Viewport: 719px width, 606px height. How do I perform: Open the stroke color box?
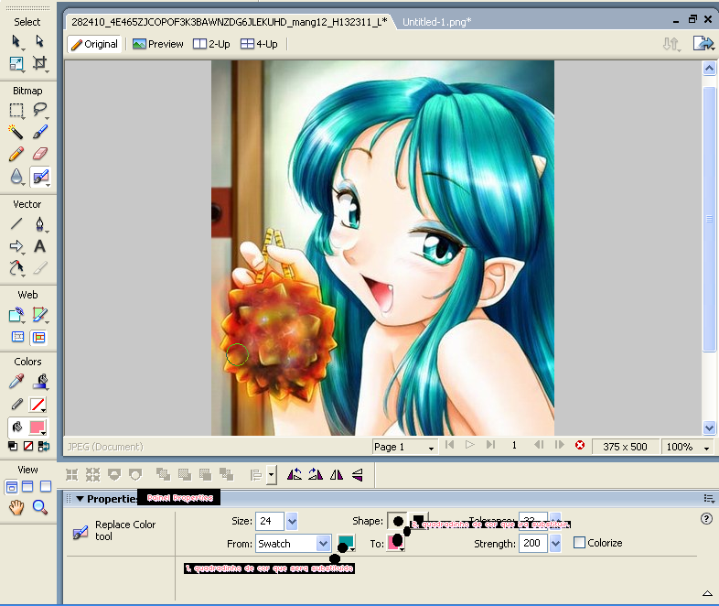click(x=38, y=405)
